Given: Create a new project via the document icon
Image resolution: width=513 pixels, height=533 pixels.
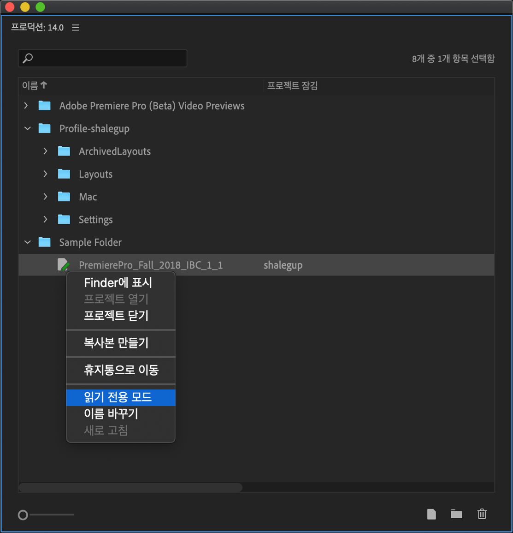Looking at the screenshot, I should pyautogui.click(x=431, y=514).
